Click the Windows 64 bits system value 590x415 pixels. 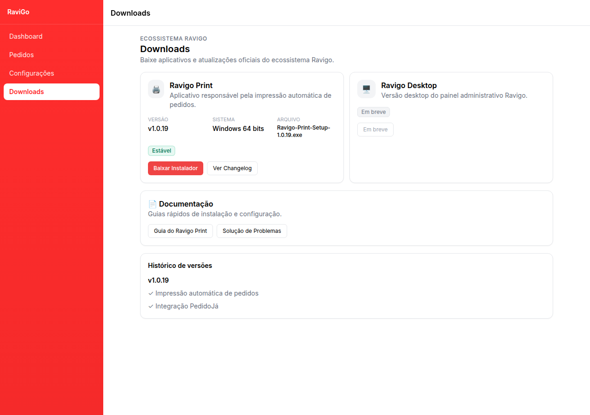point(238,129)
